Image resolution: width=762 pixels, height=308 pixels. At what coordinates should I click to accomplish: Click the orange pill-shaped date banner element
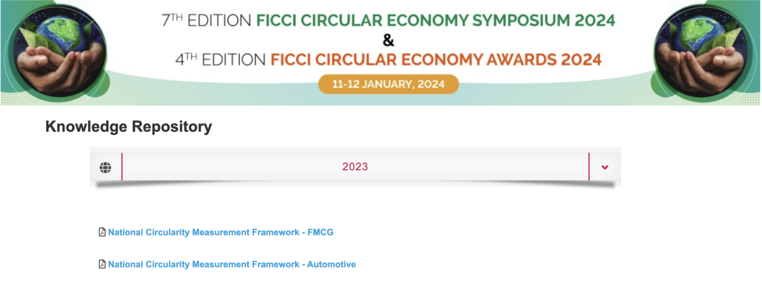click(389, 84)
